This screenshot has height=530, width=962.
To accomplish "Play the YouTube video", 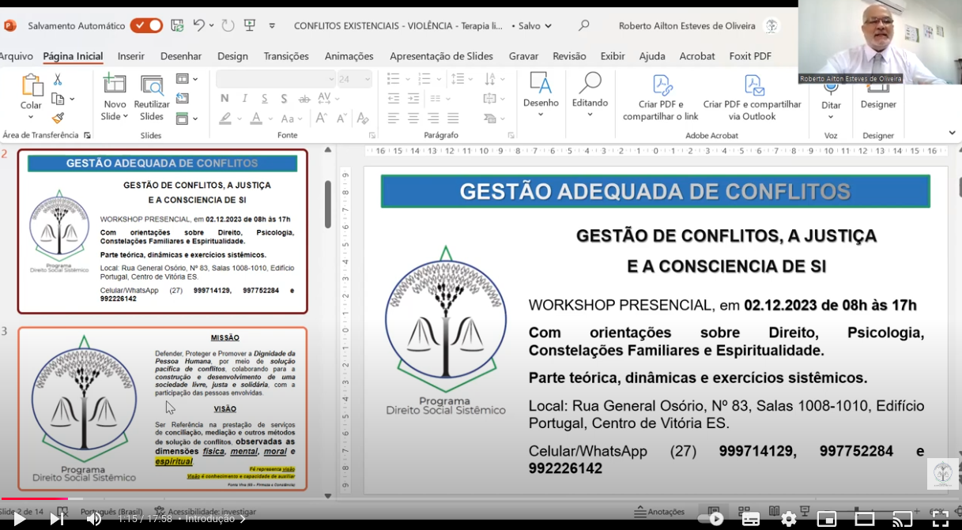I will [20, 519].
